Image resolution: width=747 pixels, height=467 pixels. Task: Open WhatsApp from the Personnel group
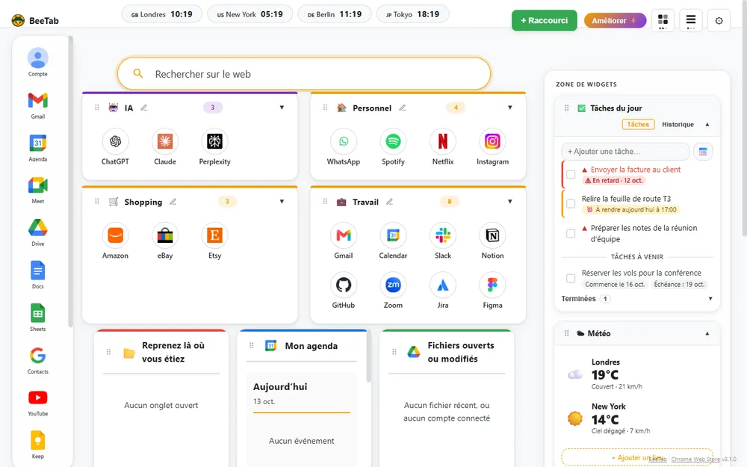[x=344, y=141]
